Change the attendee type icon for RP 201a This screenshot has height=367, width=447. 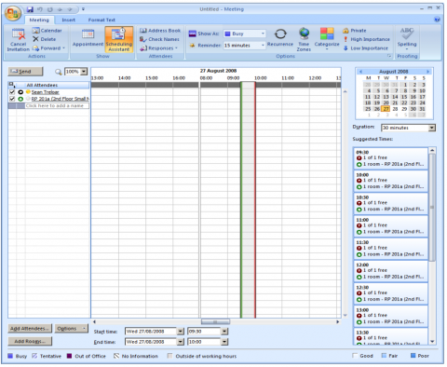20,99
